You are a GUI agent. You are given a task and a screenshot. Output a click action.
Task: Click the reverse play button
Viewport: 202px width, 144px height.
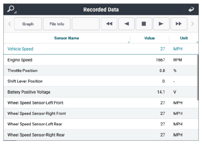pos(126,24)
